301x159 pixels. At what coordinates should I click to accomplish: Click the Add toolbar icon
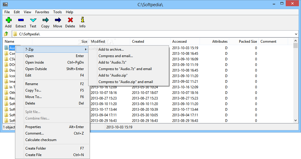coord(9,20)
